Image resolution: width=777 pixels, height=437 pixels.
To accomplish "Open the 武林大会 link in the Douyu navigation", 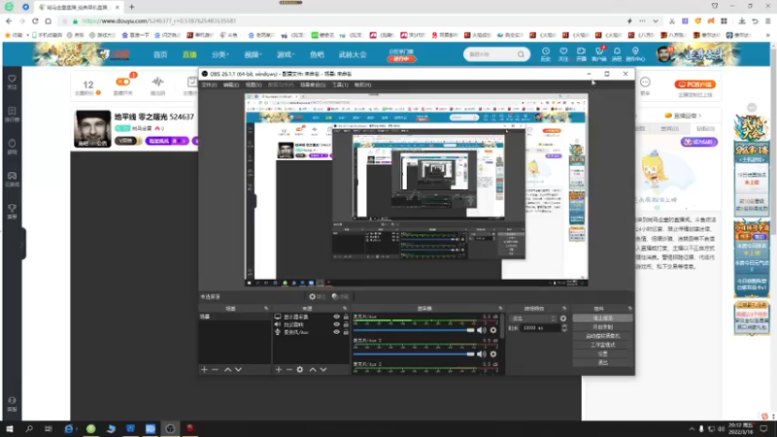I will pyautogui.click(x=353, y=54).
